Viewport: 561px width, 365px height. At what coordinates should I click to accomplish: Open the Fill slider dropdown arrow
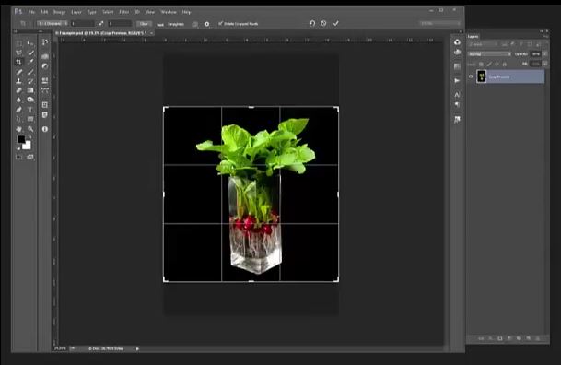(545, 64)
